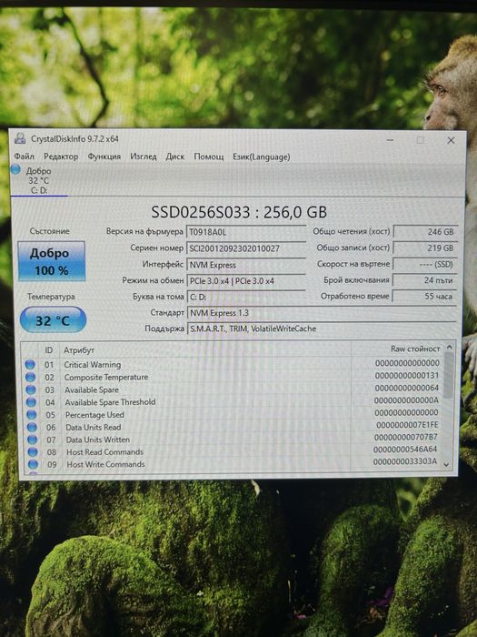Image resolution: width=477 pixels, height=637 pixels.
Task: Click the status orb for Data Units Written
Action: point(32,440)
